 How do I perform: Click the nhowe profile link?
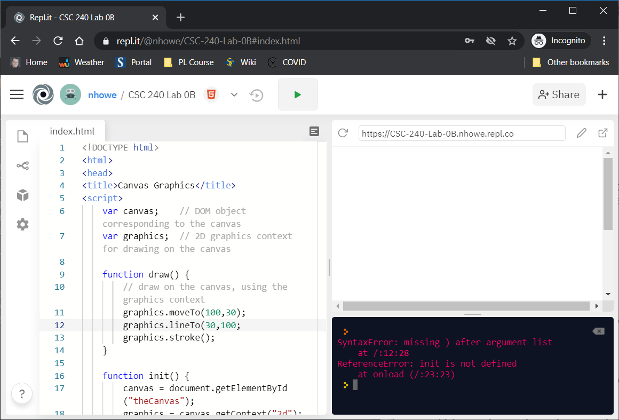pyautogui.click(x=102, y=95)
